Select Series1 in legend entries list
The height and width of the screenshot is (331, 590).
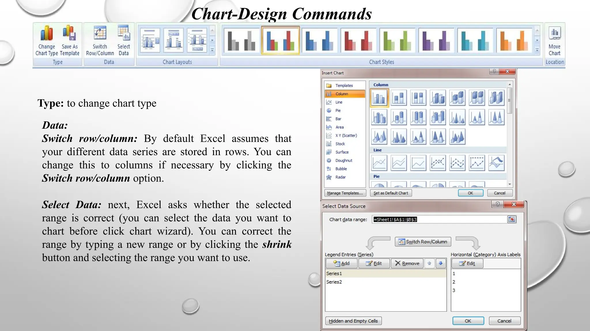point(386,274)
